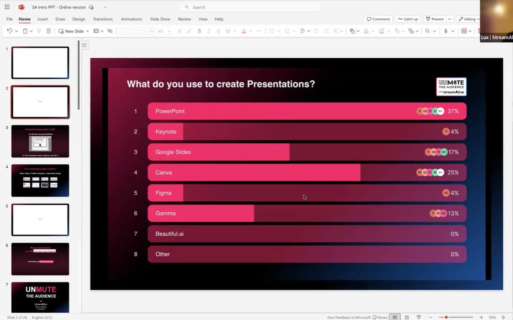Click the Paste clipboard icon

[x=25, y=31]
